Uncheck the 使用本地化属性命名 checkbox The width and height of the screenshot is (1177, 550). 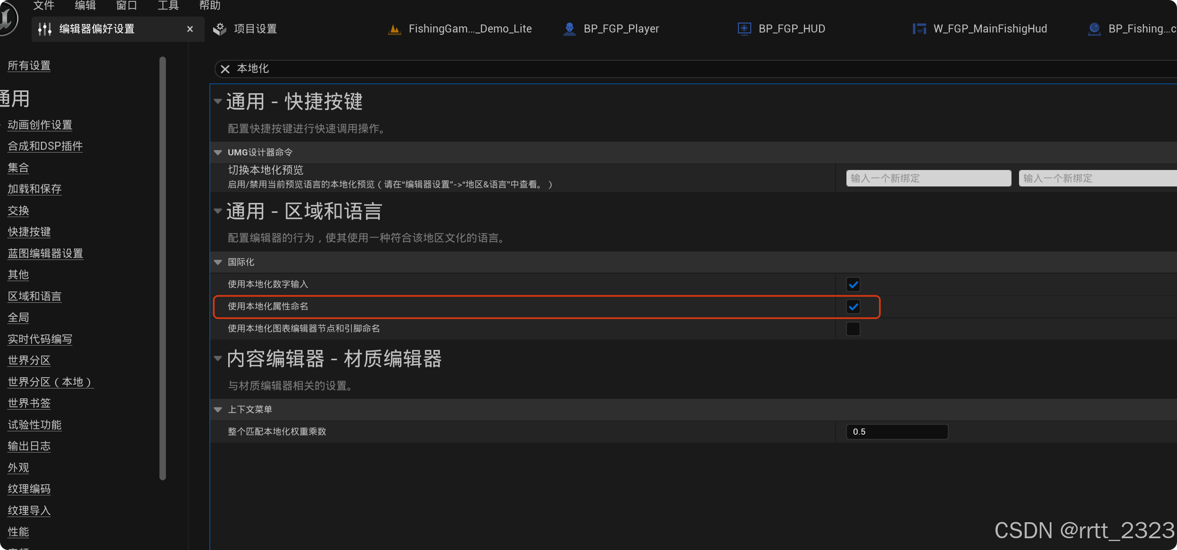(x=853, y=307)
